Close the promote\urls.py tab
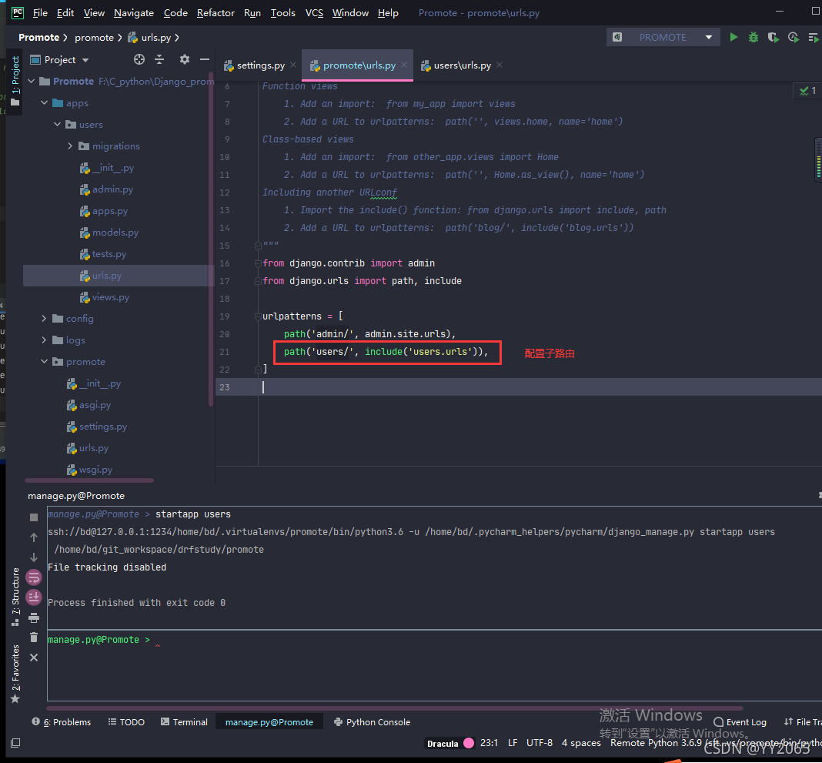822x763 pixels. pos(404,65)
